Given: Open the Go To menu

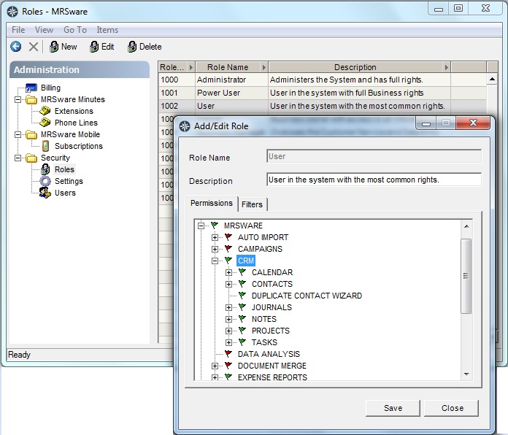Looking at the screenshot, I should click(75, 30).
